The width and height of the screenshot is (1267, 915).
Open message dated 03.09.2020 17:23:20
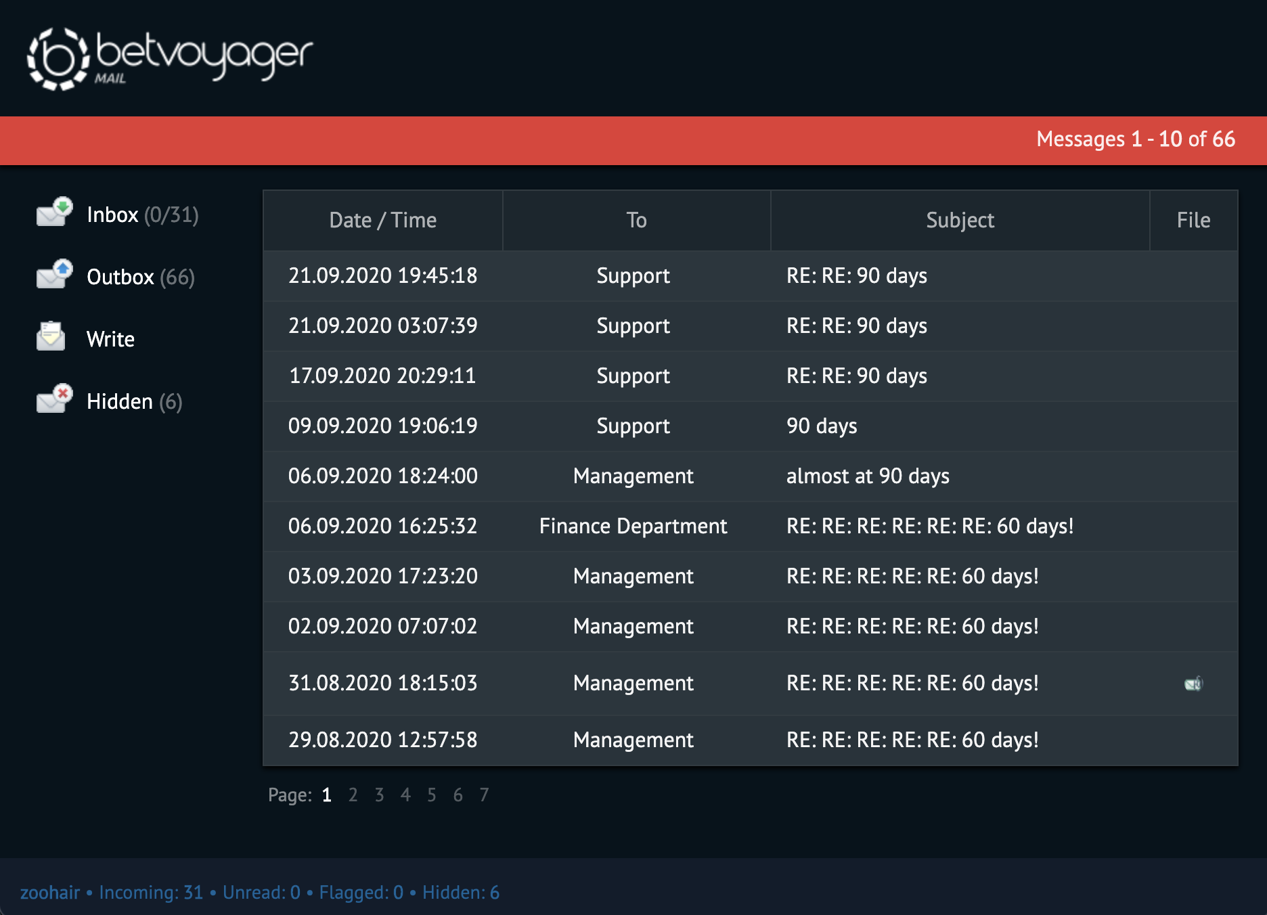click(x=750, y=577)
